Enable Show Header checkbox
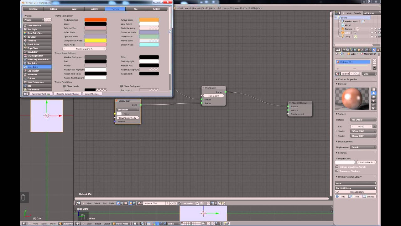The width and height of the screenshot is (401, 226). 64,86
